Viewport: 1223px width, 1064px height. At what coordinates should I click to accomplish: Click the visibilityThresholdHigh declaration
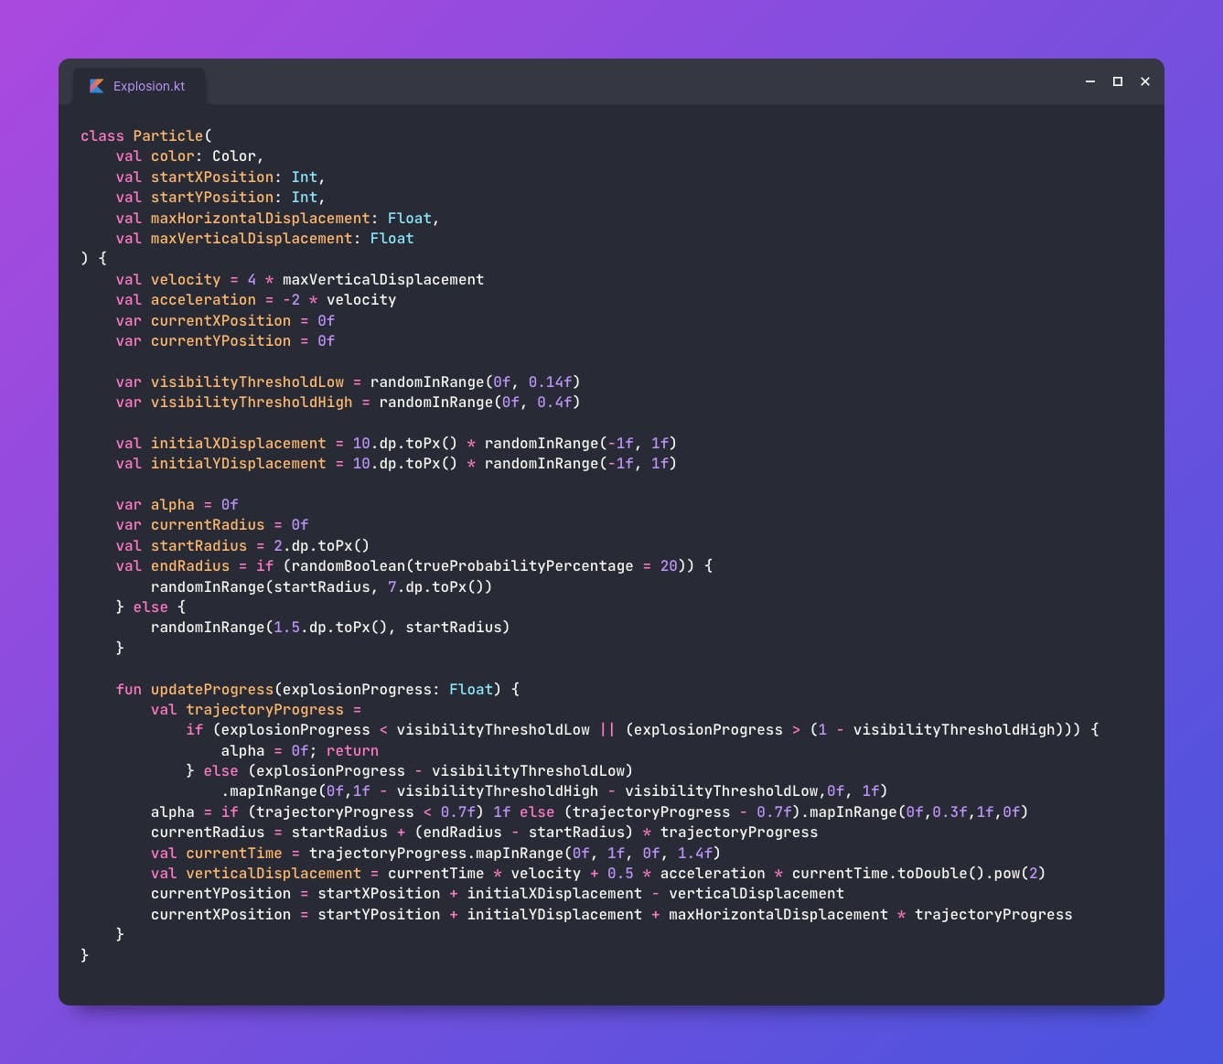click(x=348, y=402)
